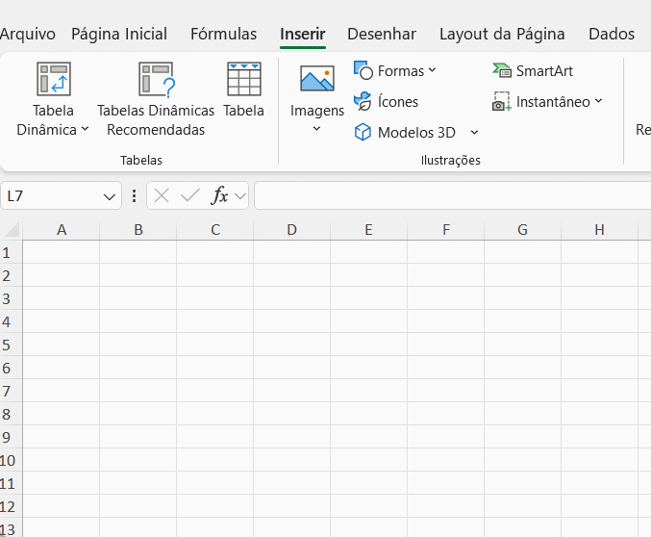651x537 pixels.
Task: Click the Imagens picture icon
Action: (316, 80)
